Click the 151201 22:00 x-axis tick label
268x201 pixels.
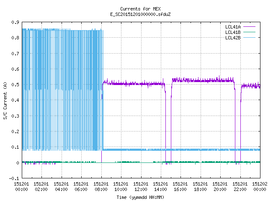[x=240, y=186]
